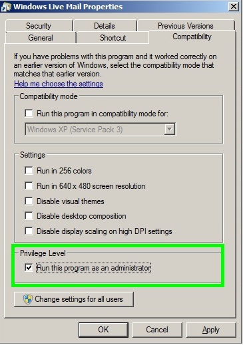Screen dimensions: 243x345
Task: Enable Run this program in compatibility mode
Action: [29, 114]
